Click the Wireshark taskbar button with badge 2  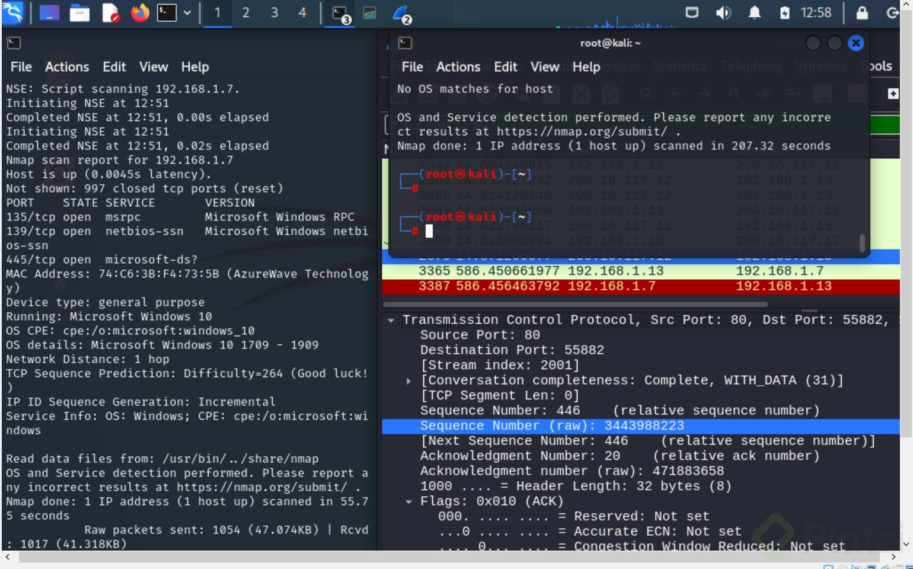coord(402,14)
